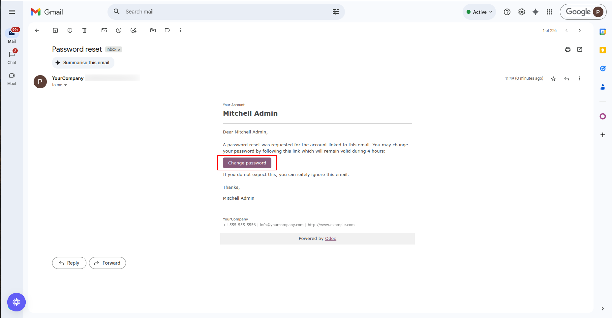
Task: Snooze this email
Action: point(119,30)
